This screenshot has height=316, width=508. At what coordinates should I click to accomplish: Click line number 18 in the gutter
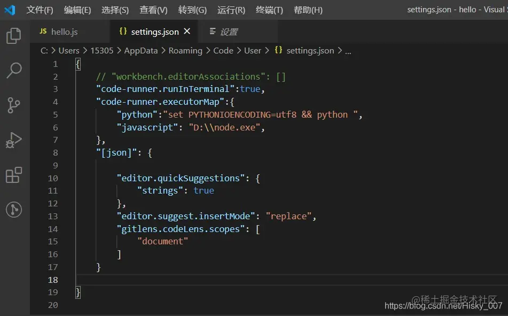point(53,280)
